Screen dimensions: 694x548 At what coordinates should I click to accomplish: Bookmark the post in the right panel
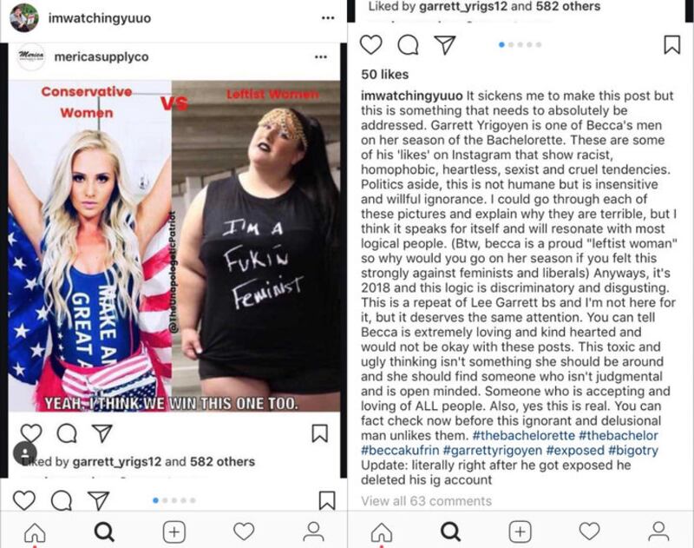click(671, 45)
